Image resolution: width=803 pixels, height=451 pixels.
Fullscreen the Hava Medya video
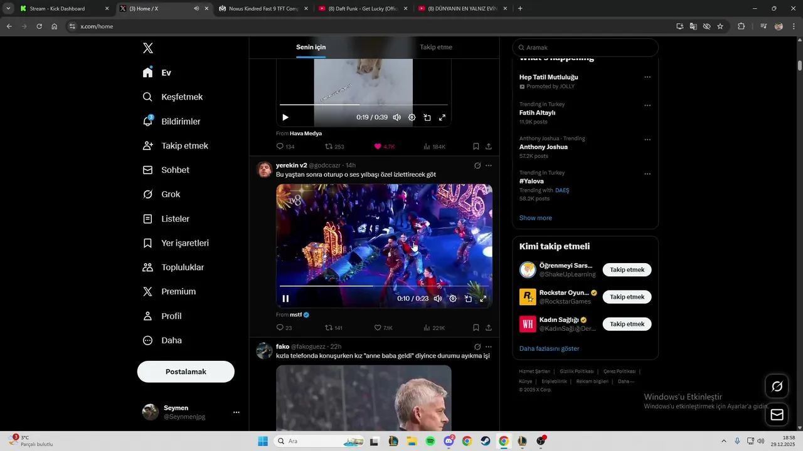(442, 117)
